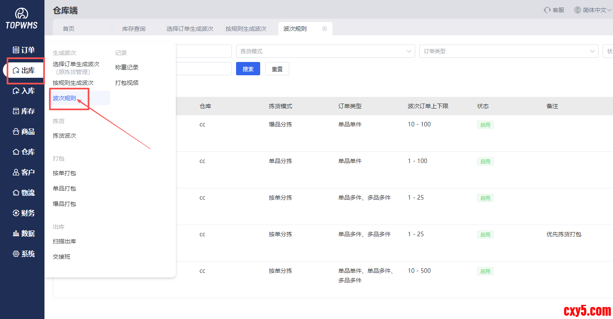The width and height of the screenshot is (613, 319).
Task: Open 打包视频 under 记录
Action: coord(127,83)
